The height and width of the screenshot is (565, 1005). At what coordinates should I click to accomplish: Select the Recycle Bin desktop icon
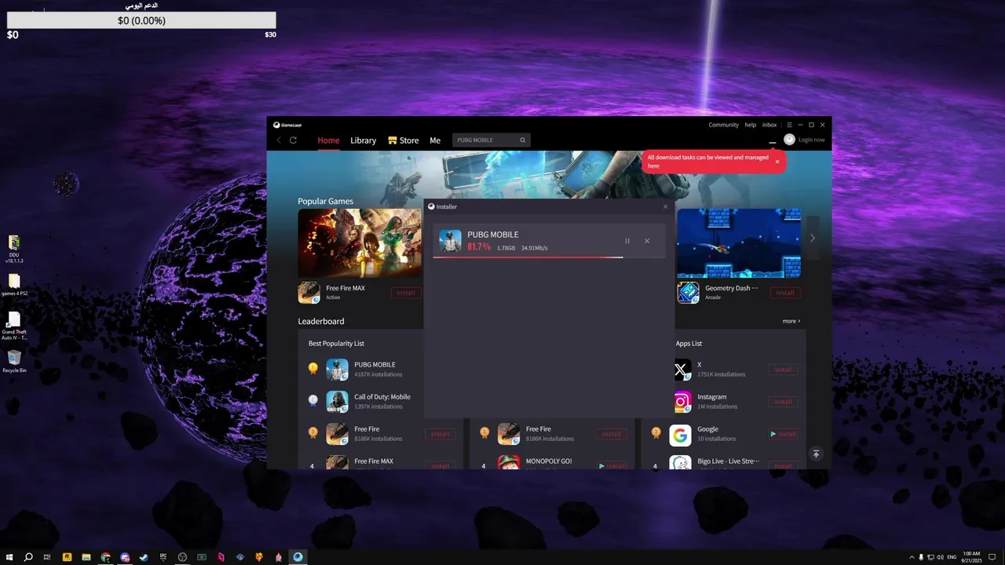(x=14, y=362)
